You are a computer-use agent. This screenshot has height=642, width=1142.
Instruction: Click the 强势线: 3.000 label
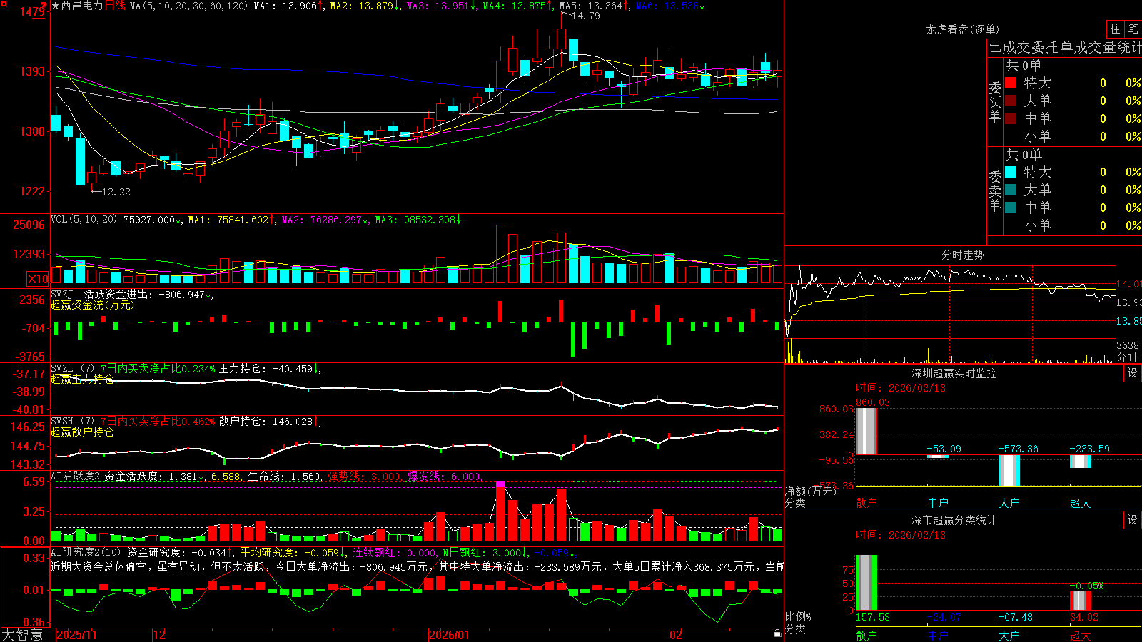[x=364, y=477]
